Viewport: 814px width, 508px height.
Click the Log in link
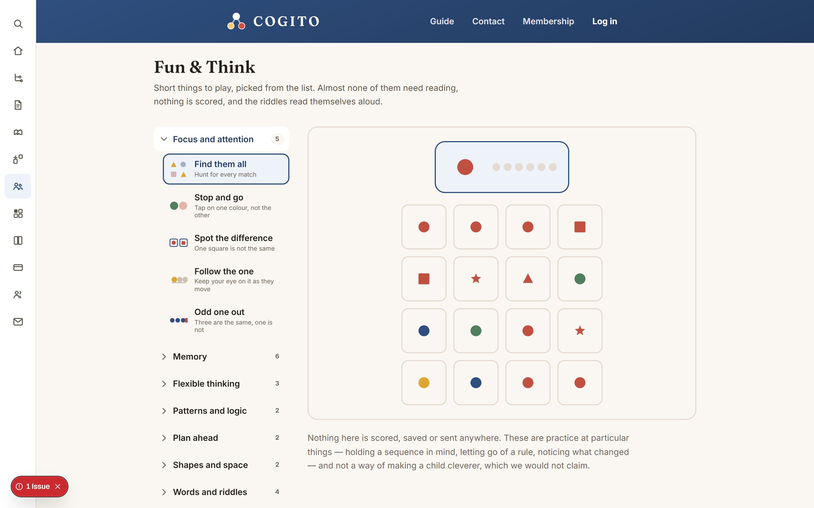605,21
